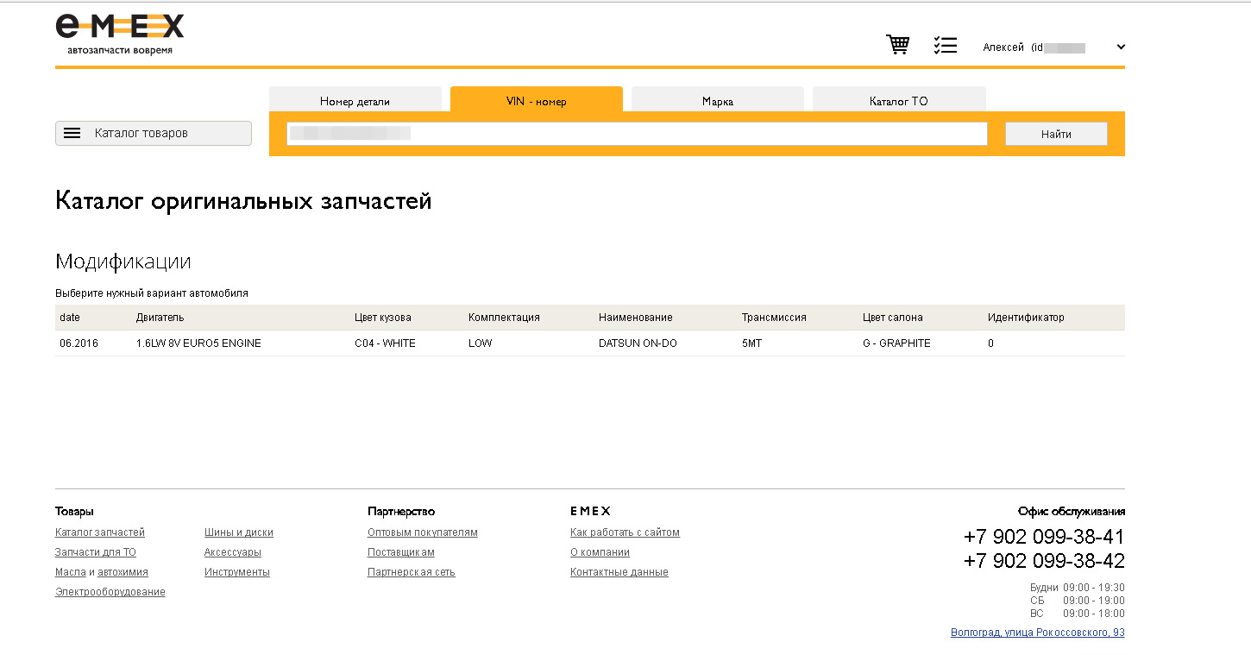Click the Каталог товаров label text

(x=141, y=133)
